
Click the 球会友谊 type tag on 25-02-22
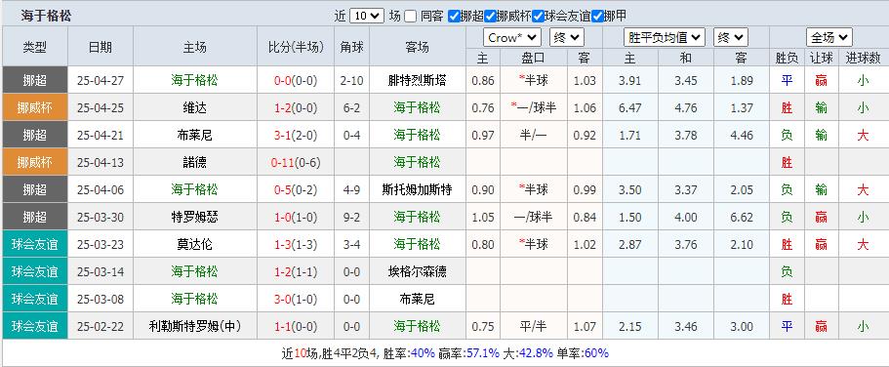point(34,326)
